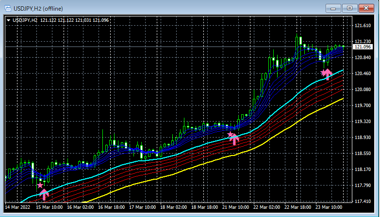
Task: Click the 18 Mar 18:00 time label
Action: click(204, 207)
